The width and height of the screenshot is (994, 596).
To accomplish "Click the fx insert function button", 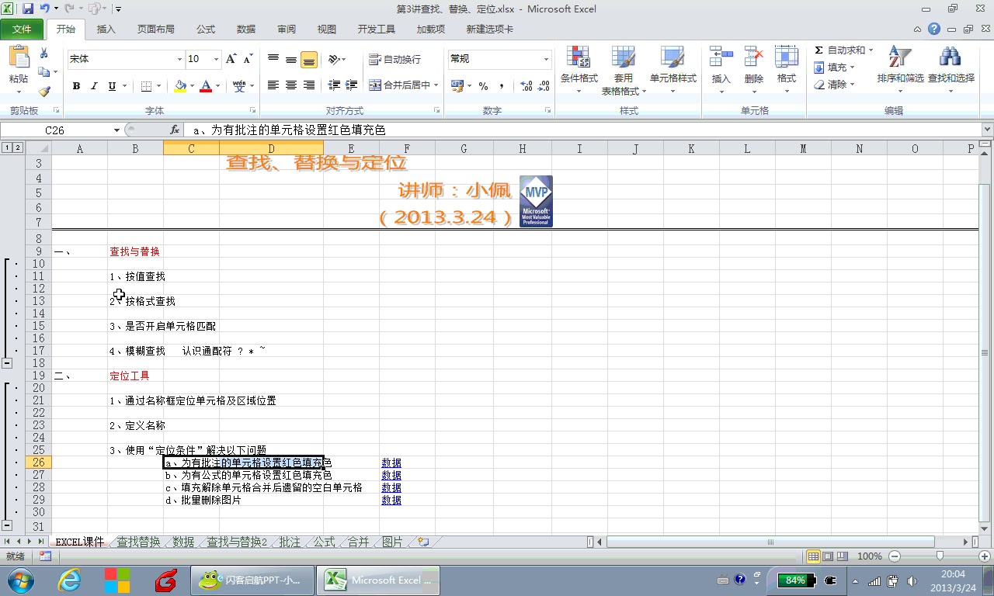I will coord(175,130).
